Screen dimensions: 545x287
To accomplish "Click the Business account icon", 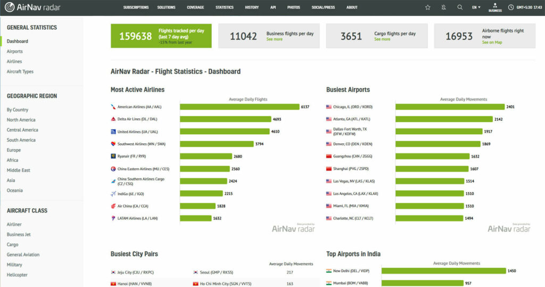I will pyautogui.click(x=495, y=7).
